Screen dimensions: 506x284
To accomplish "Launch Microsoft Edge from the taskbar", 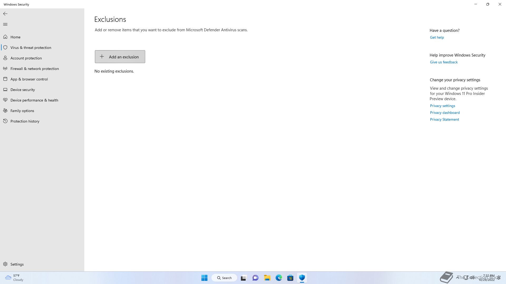I will [x=279, y=278].
